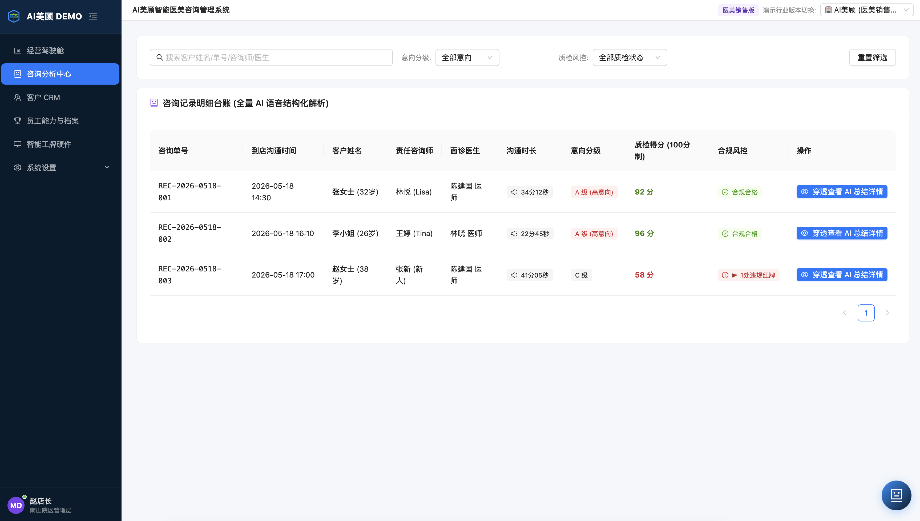
Task: Open the floating AI assistant button
Action: [896, 495]
